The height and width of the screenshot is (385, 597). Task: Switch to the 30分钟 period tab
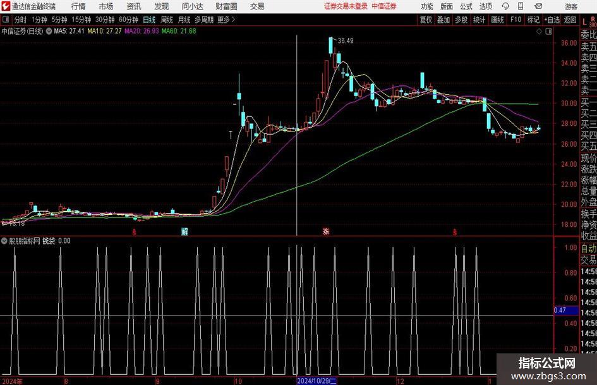point(105,20)
